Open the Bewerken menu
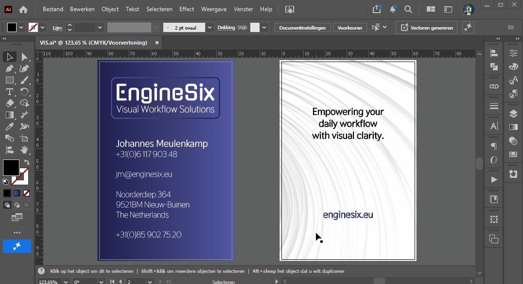The image size is (523, 284). (82, 9)
